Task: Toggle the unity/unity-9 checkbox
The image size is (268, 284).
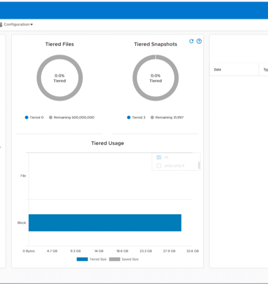Action: pos(159,165)
